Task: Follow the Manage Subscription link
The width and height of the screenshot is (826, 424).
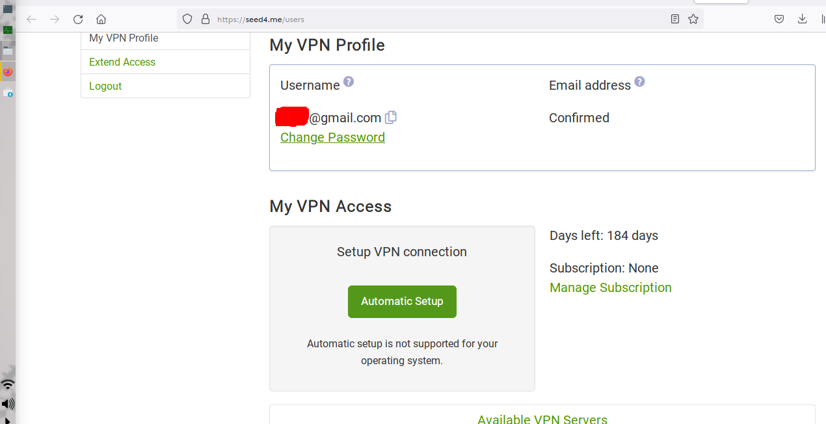Action: pos(610,288)
